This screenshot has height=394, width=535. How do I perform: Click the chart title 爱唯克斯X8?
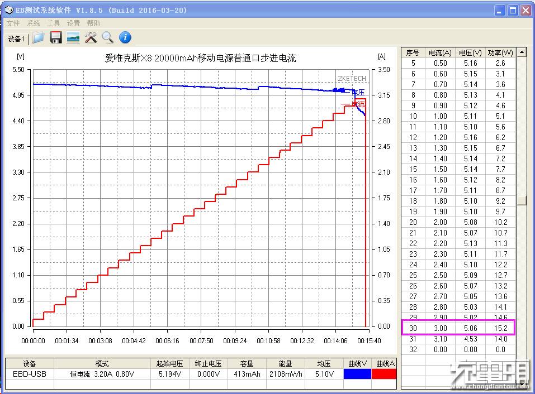point(200,58)
